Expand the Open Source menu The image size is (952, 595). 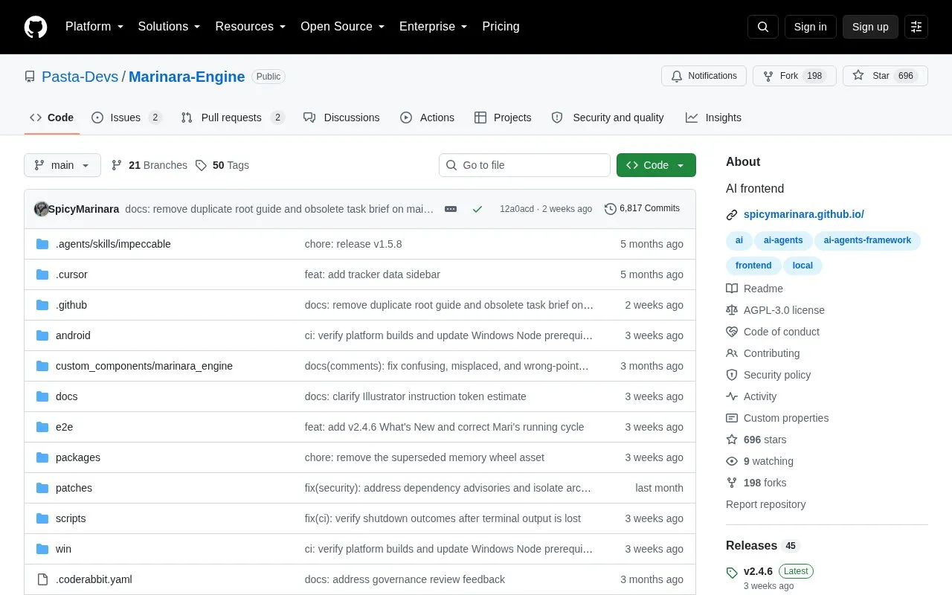343,27
